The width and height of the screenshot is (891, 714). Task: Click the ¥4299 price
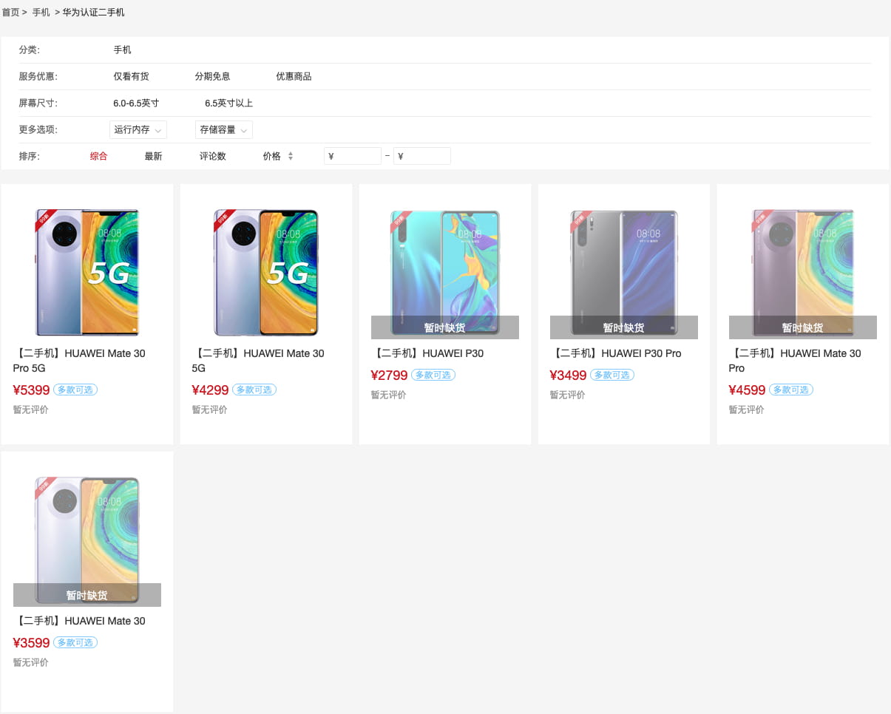pos(210,390)
